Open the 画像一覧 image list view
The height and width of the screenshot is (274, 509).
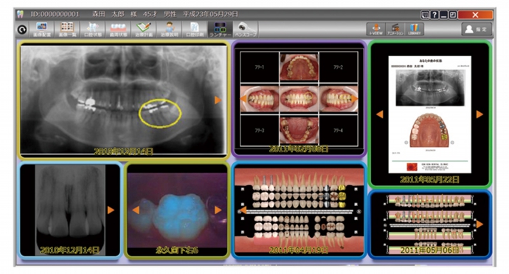(67, 30)
